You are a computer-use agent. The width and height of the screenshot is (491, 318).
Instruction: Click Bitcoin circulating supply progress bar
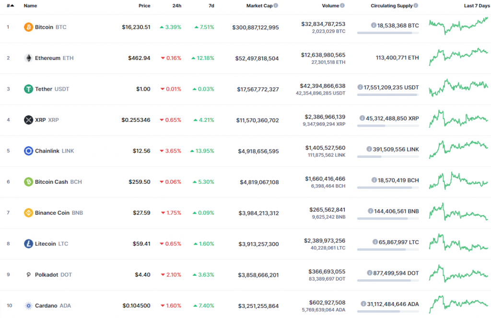click(388, 33)
